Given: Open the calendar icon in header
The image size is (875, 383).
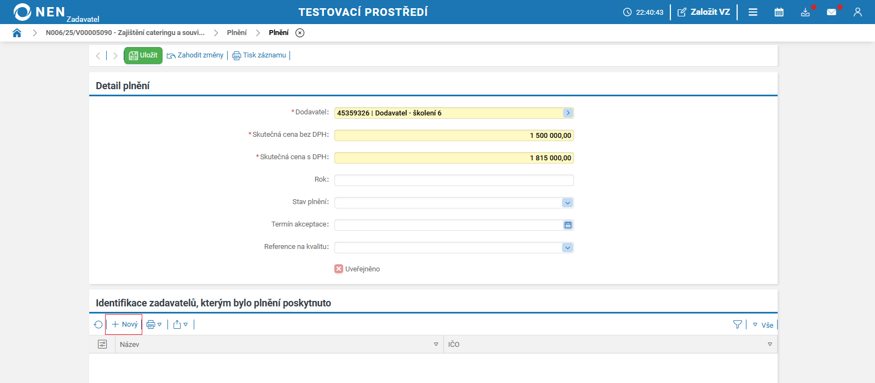Looking at the screenshot, I should pos(779,12).
